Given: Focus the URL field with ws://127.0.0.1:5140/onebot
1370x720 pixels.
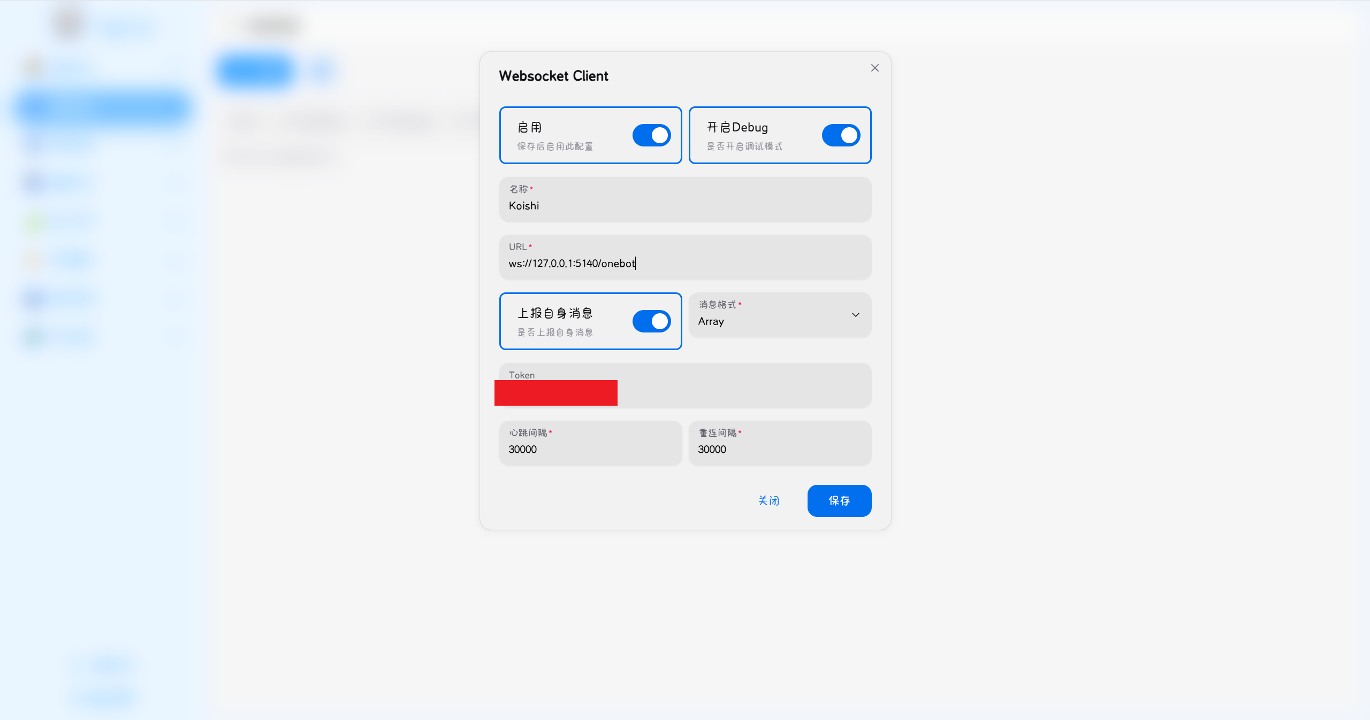Looking at the screenshot, I should click(x=685, y=263).
